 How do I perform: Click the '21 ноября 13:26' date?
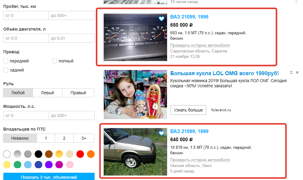(185, 56)
